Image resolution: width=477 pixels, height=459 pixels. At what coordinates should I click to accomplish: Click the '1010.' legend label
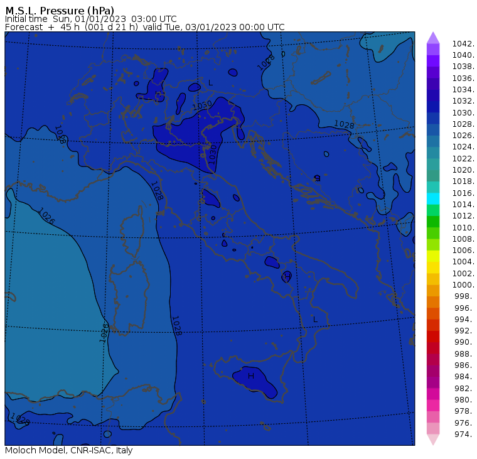[x=463, y=227]
